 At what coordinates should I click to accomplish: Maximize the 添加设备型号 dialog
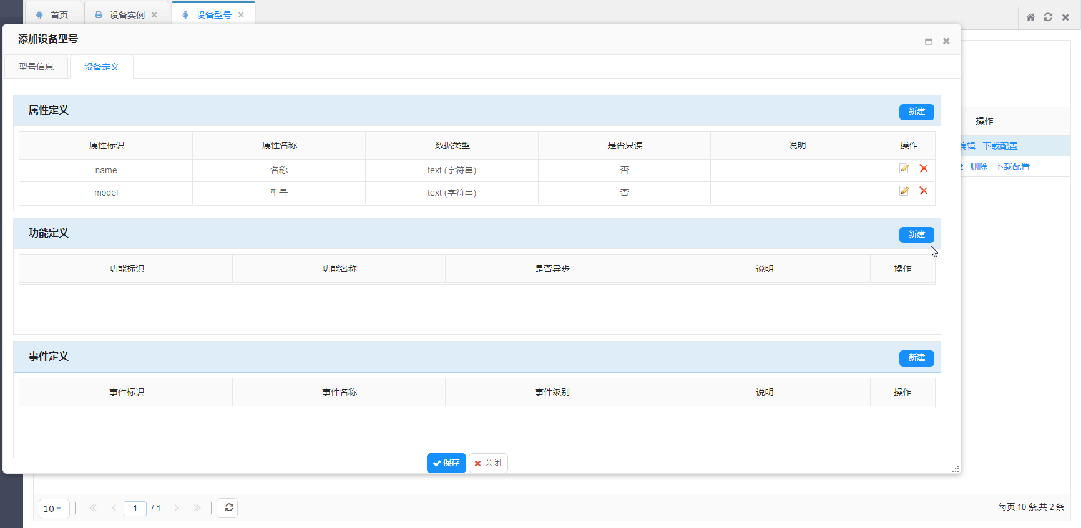(x=929, y=42)
